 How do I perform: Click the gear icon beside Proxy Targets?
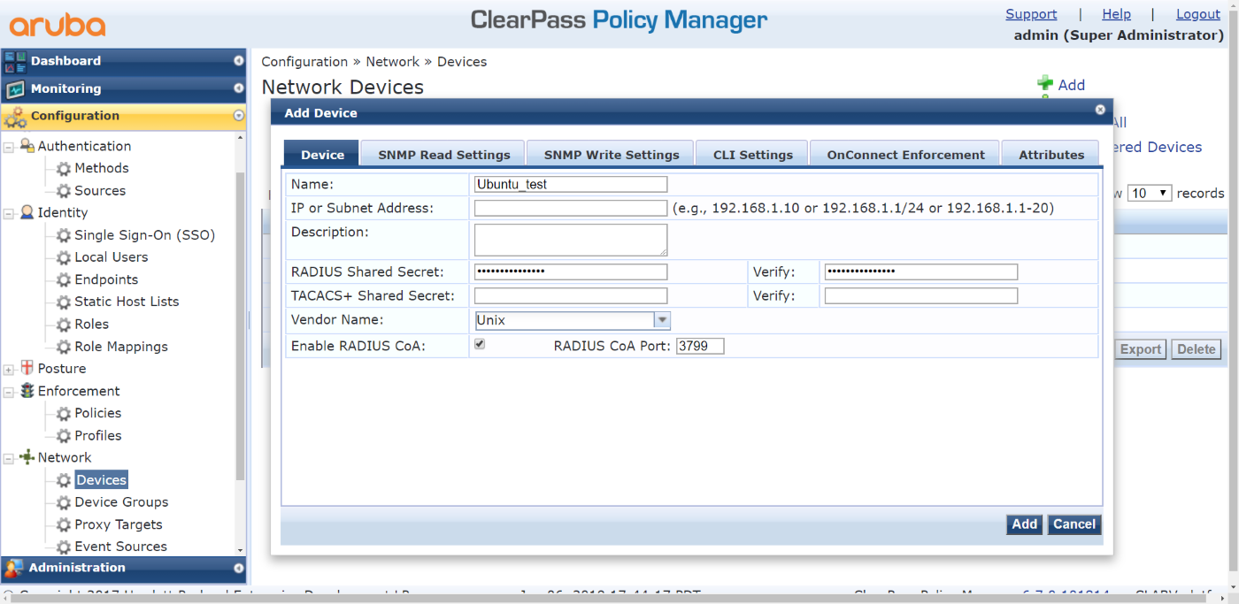point(64,524)
